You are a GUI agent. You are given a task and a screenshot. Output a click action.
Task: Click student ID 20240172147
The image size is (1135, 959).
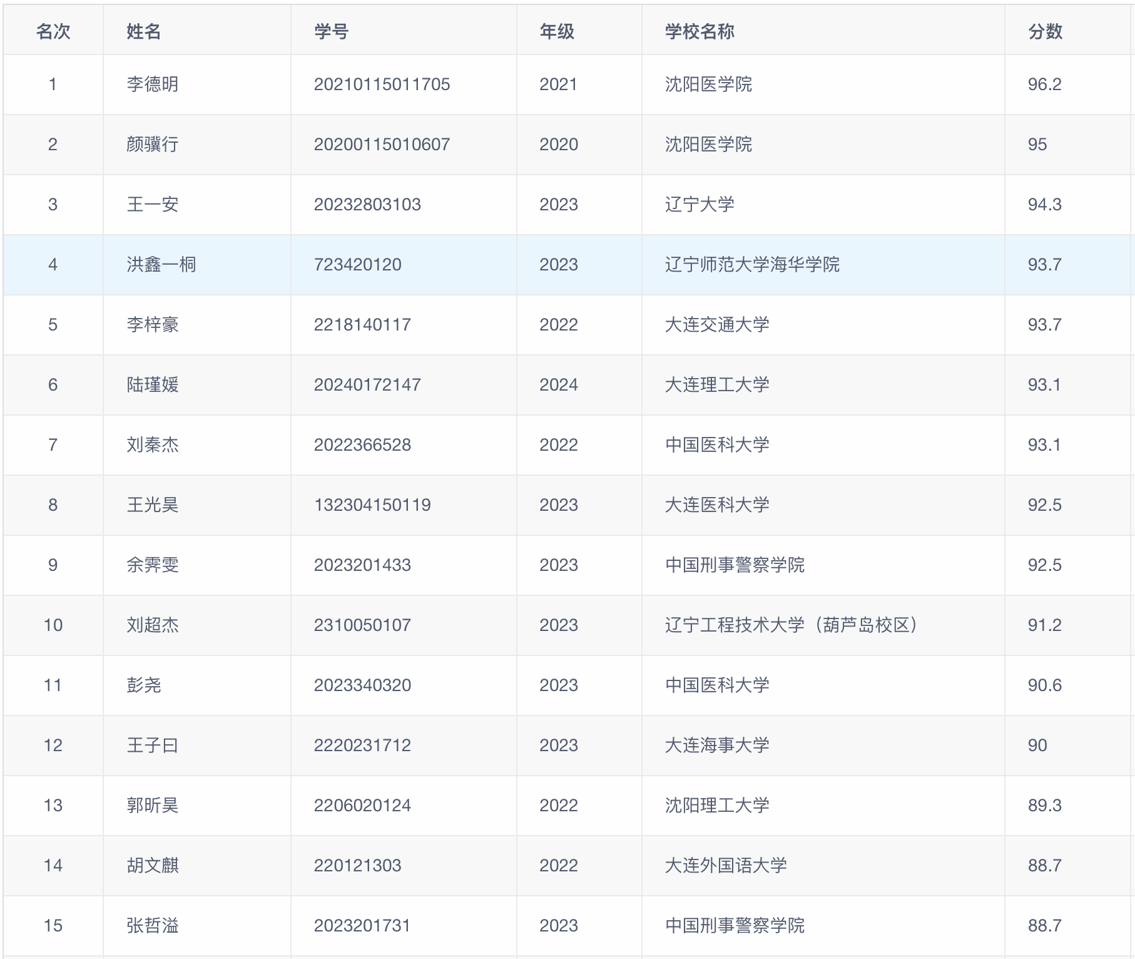click(367, 385)
